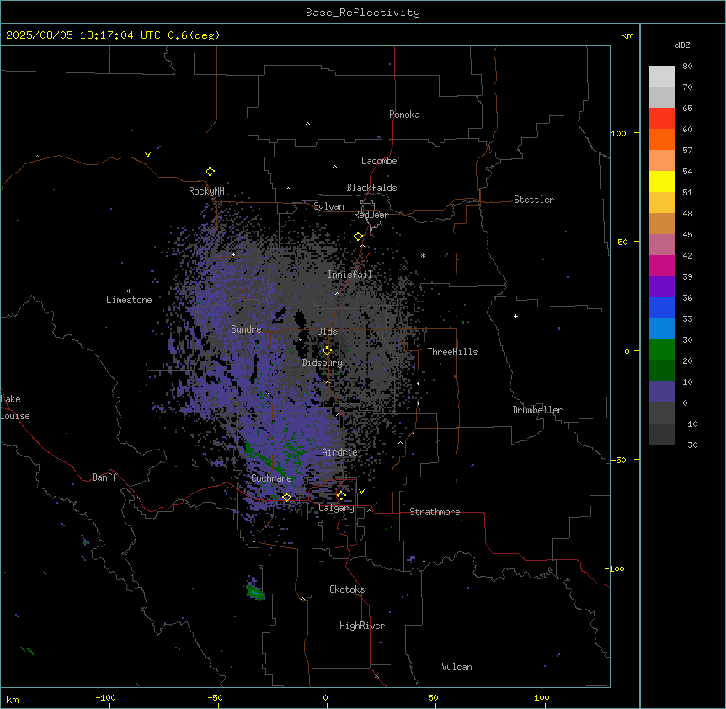Click the Innisfail city label
This screenshot has height=709, width=726.
[x=350, y=275]
